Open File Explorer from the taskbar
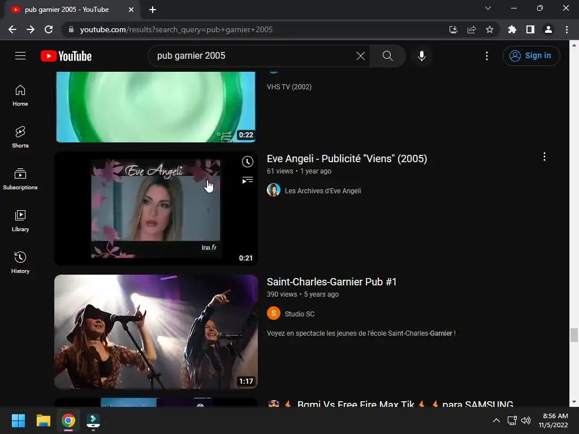 tap(43, 420)
